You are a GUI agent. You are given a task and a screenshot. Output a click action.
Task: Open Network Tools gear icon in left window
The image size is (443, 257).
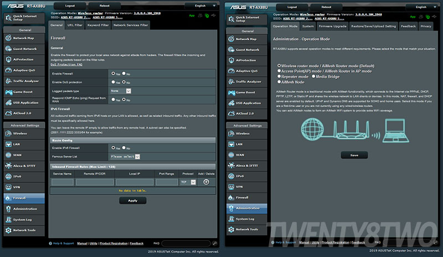tap(8, 230)
